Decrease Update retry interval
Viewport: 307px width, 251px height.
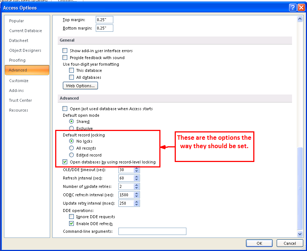coord(136,205)
